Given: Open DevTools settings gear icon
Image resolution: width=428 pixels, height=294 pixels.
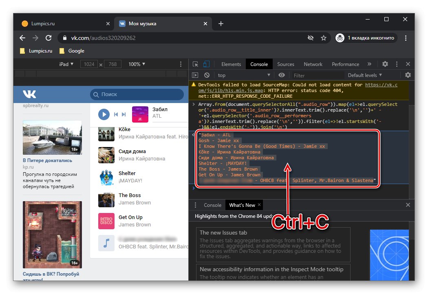Looking at the screenshot, I should point(385,64).
